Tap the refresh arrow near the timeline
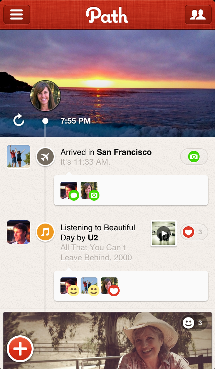Image resolution: width=215 pixels, height=369 pixels. 18,120
